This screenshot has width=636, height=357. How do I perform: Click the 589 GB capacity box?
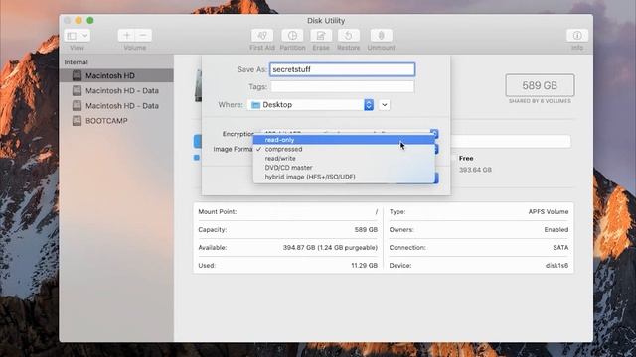[x=540, y=85]
